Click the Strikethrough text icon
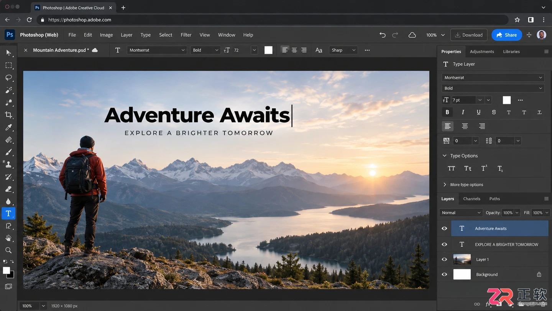 494,112
